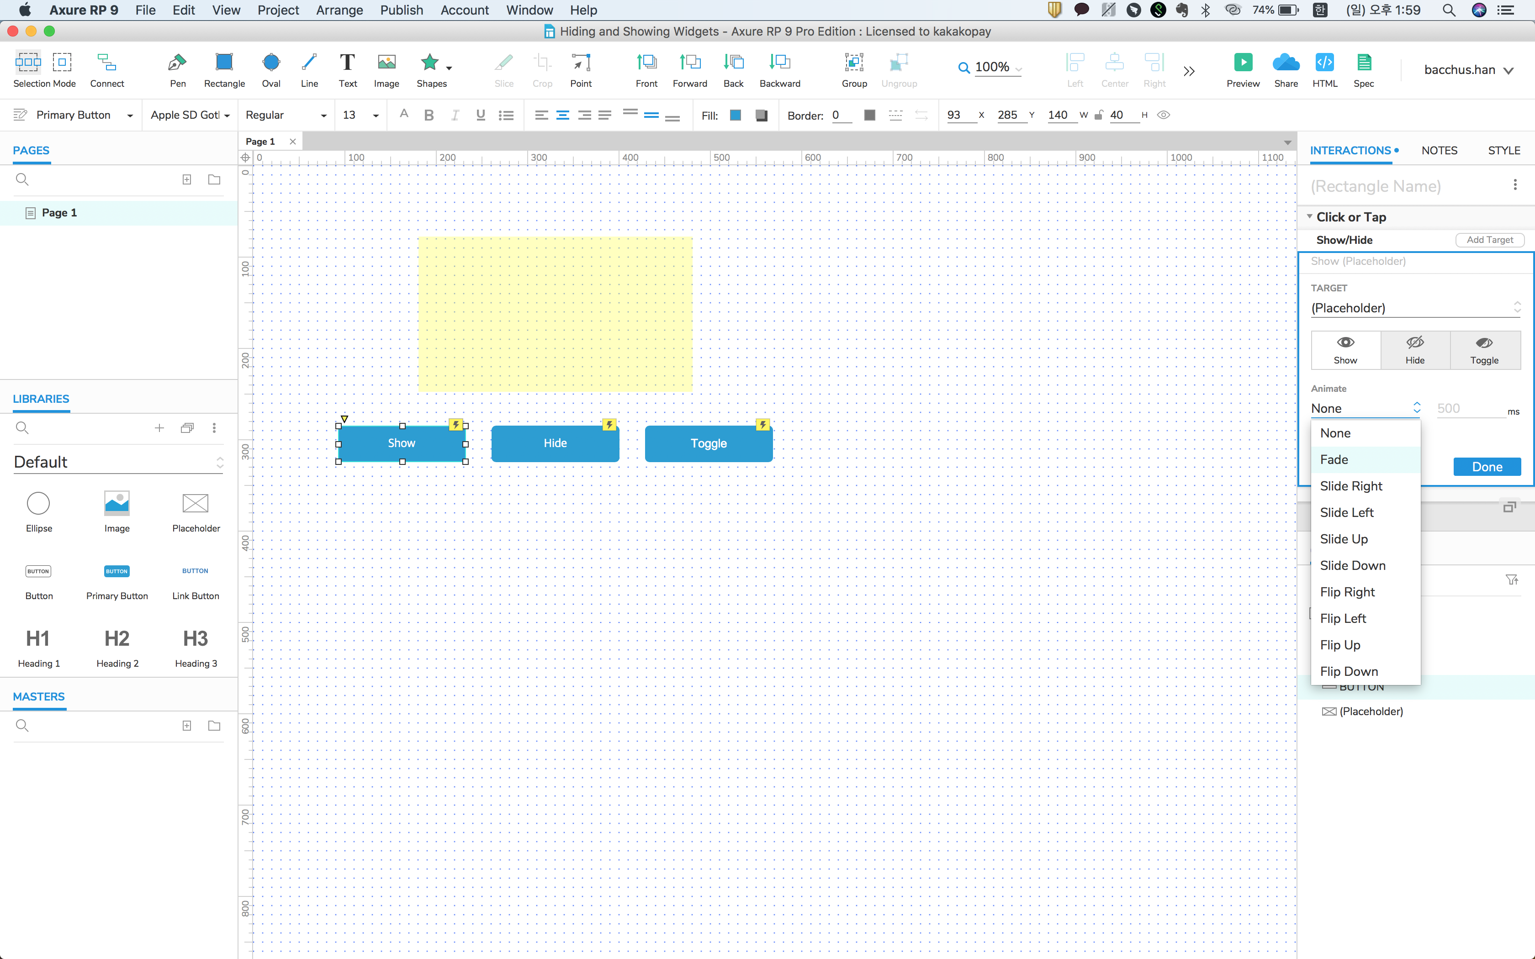This screenshot has height=959, width=1535.
Task: Bring widget to Front
Action: click(x=646, y=63)
